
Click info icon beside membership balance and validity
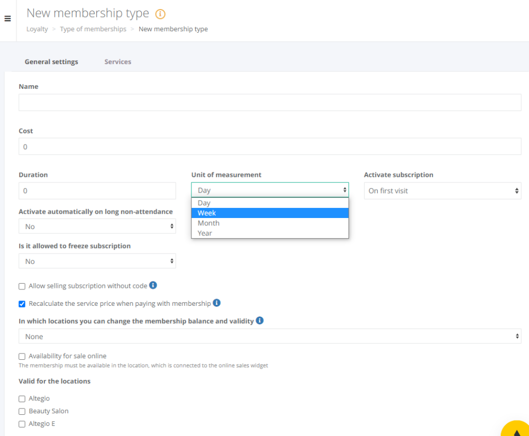[259, 320]
